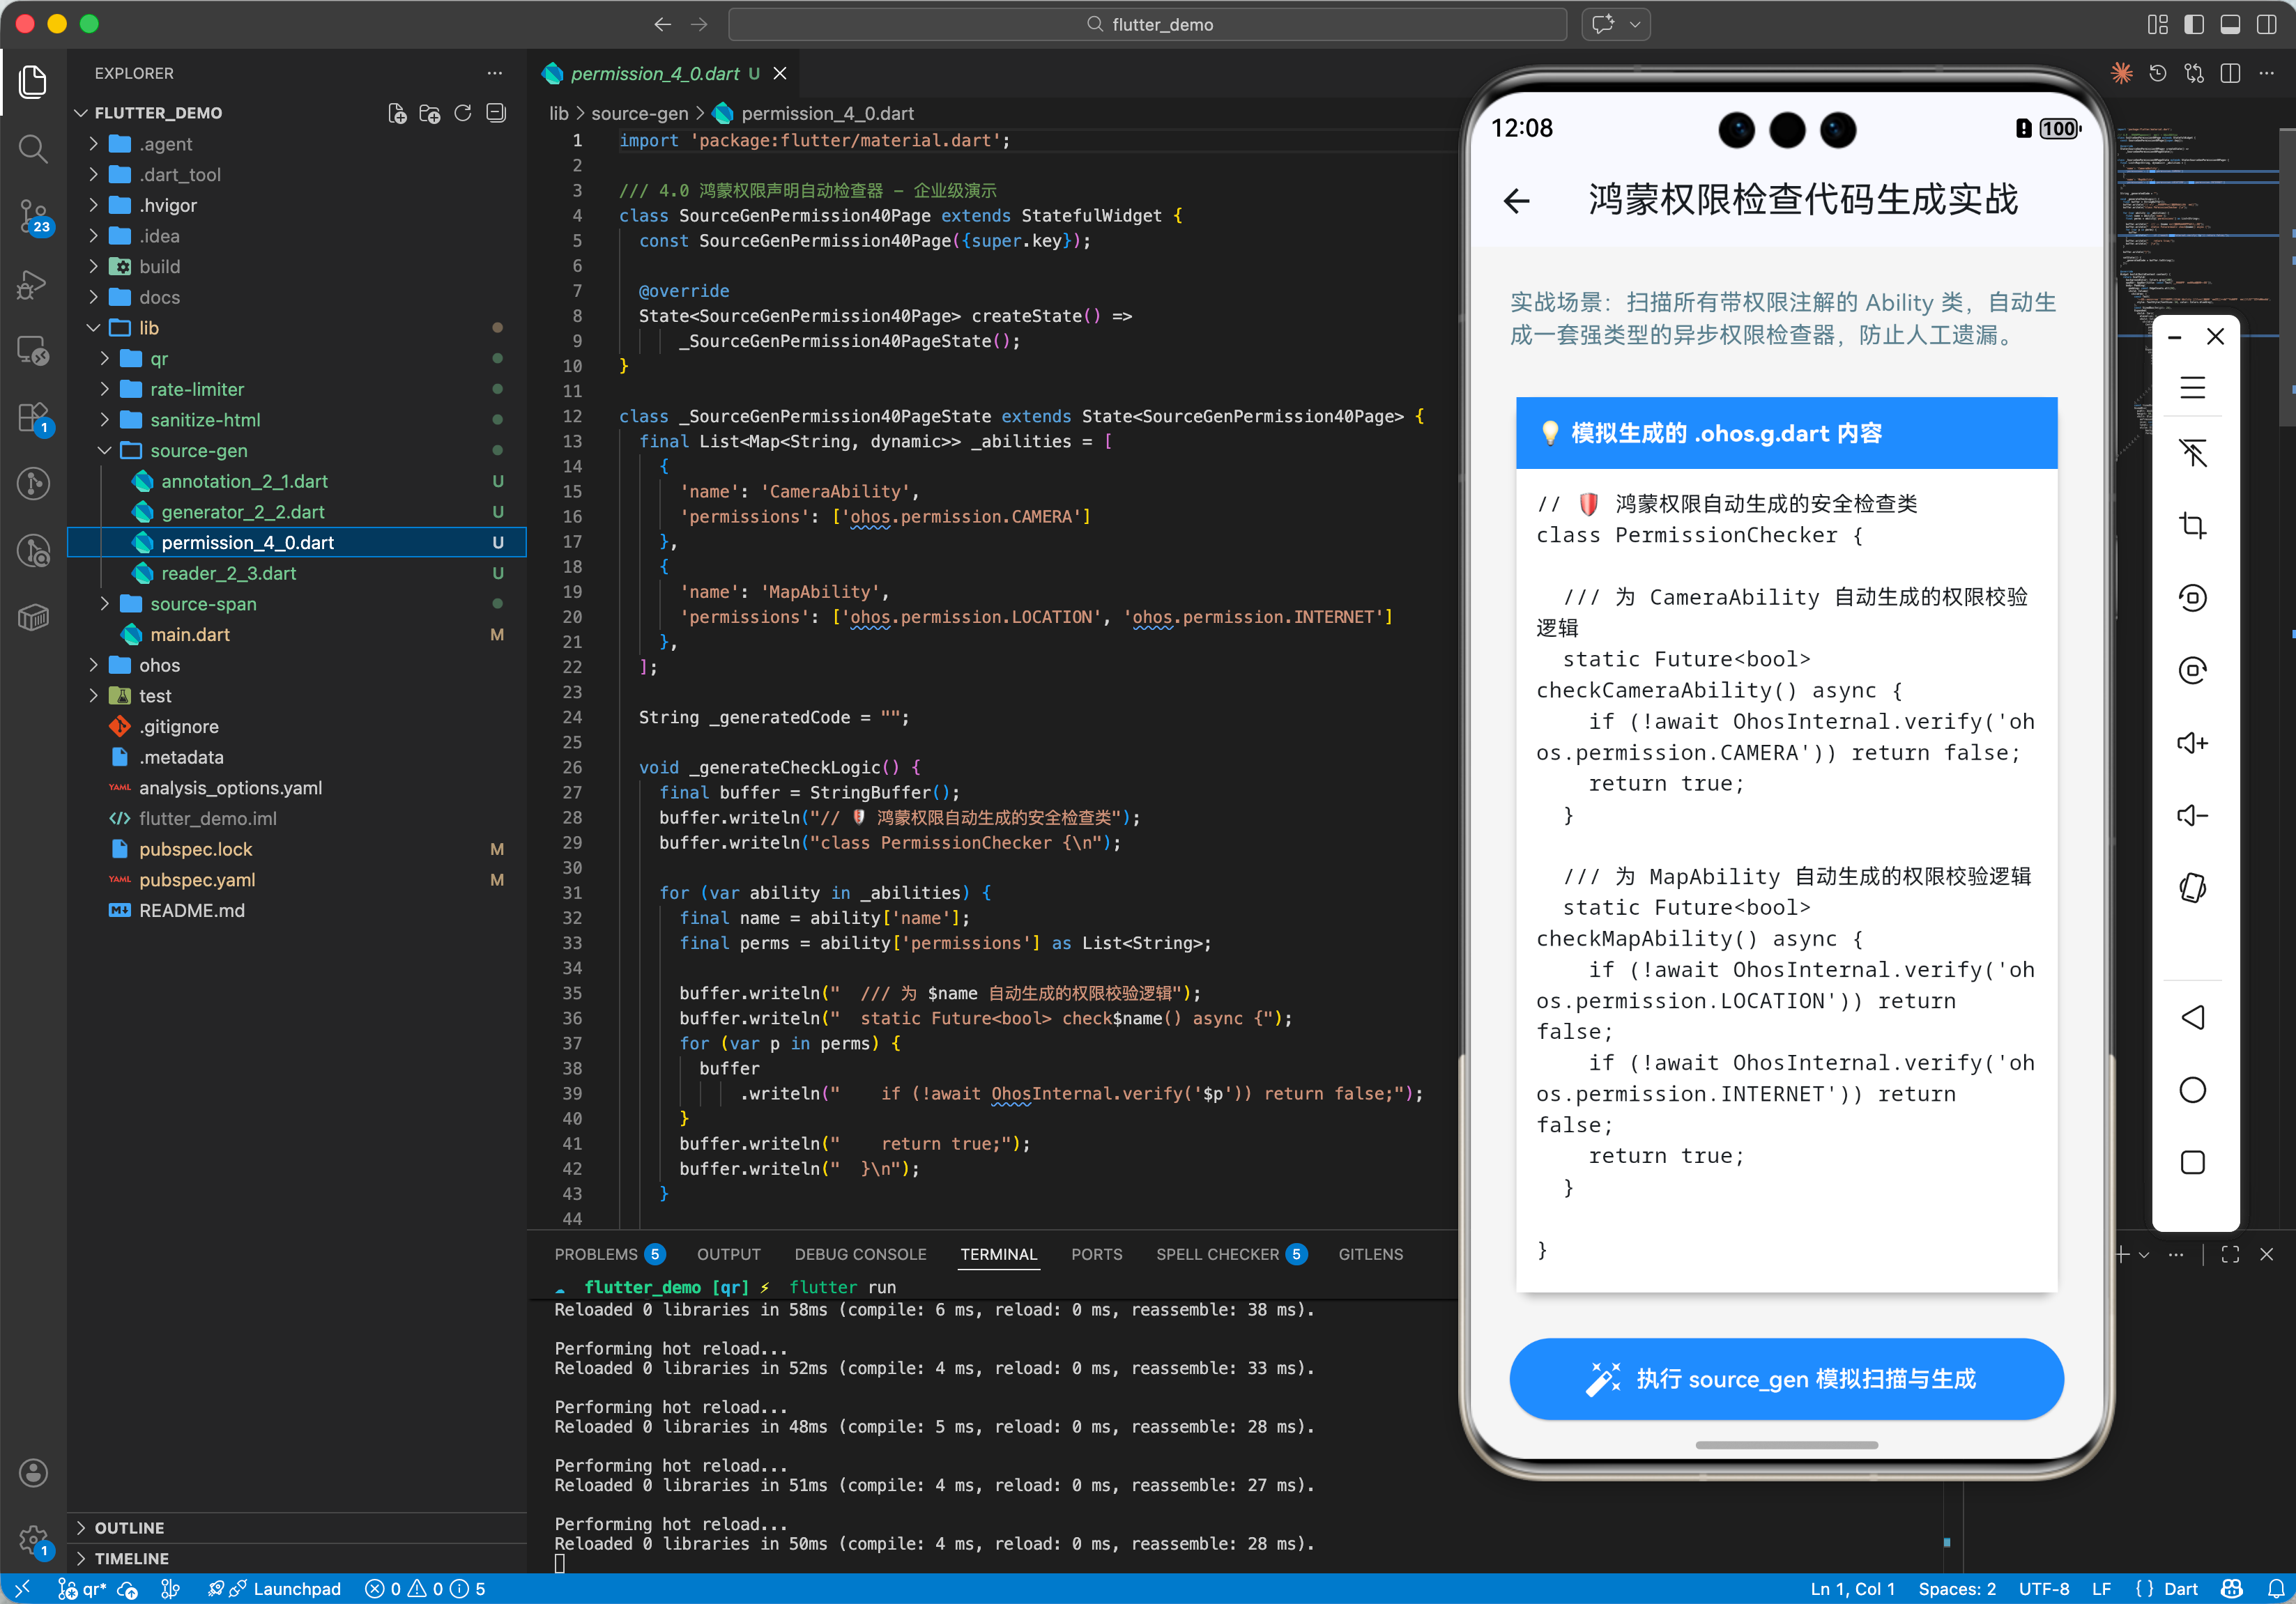Click Launchpad in the status bar
Image resolution: width=2296 pixels, height=1604 pixels.
296,1589
